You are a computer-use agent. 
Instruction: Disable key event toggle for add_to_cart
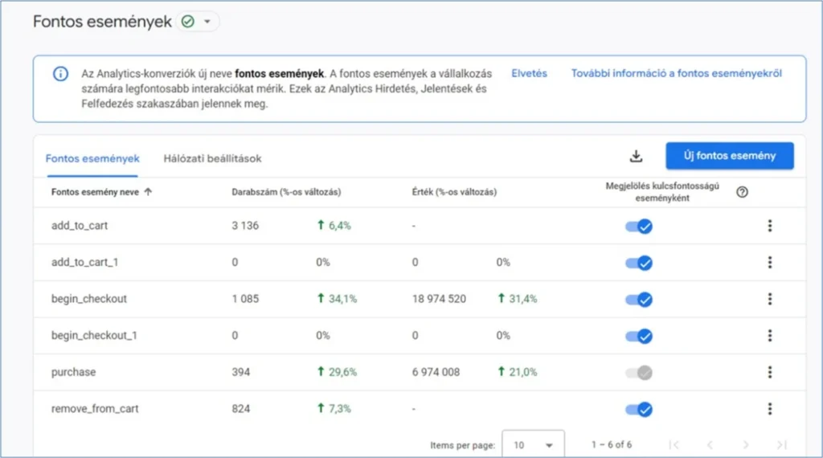coord(639,227)
